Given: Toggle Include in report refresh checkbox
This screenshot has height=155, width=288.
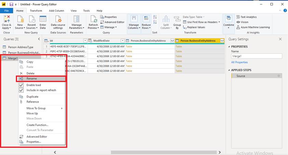Looking at the screenshot, I should 21,90.
